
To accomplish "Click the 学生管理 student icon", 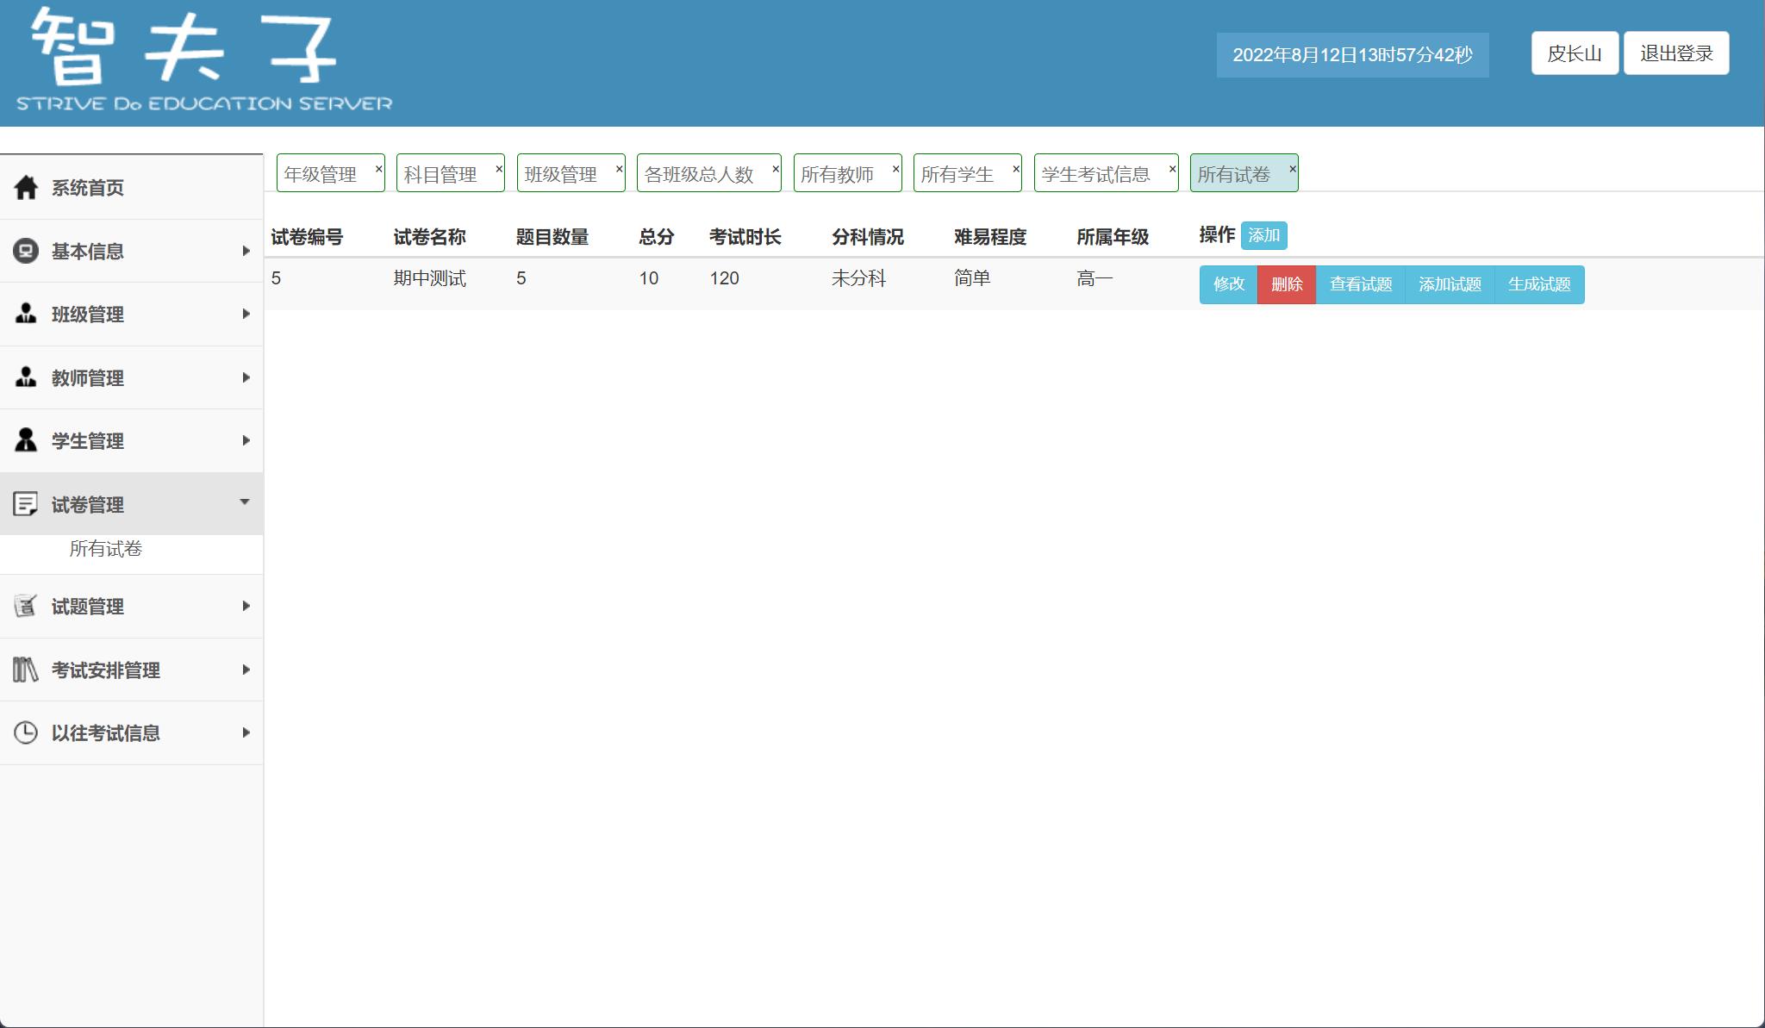I will coord(26,440).
